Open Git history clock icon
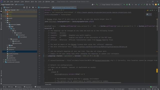Image resolution: width=160 pixels, height=90 pixels. coord(147,4)
